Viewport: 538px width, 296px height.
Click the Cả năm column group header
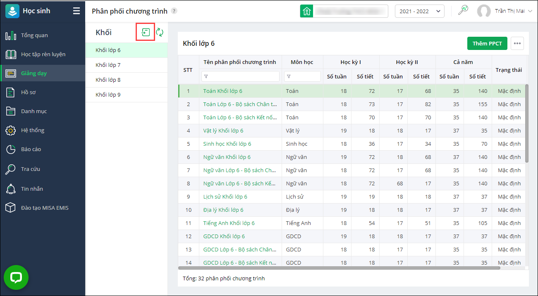point(463,62)
